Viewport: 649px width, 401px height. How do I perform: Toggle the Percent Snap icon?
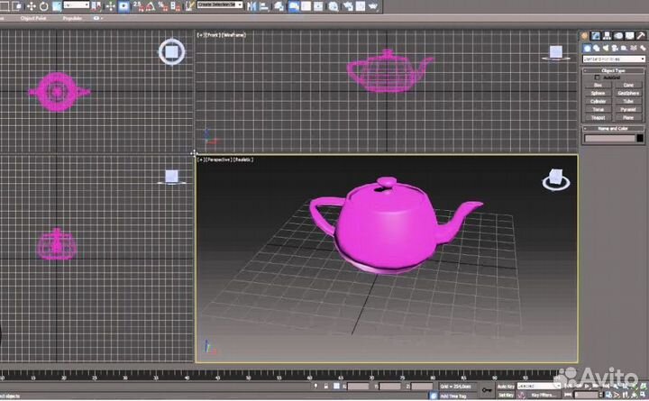163,6
